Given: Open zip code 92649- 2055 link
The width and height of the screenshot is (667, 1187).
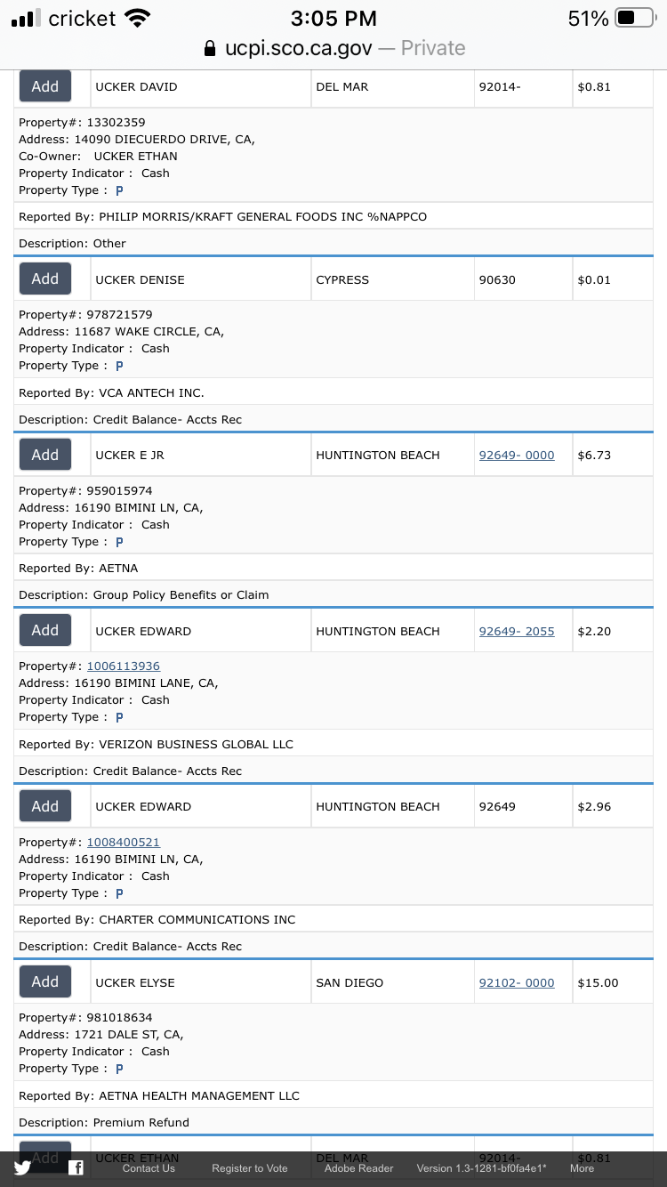Looking at the screenshot, I should click(517, 632).
